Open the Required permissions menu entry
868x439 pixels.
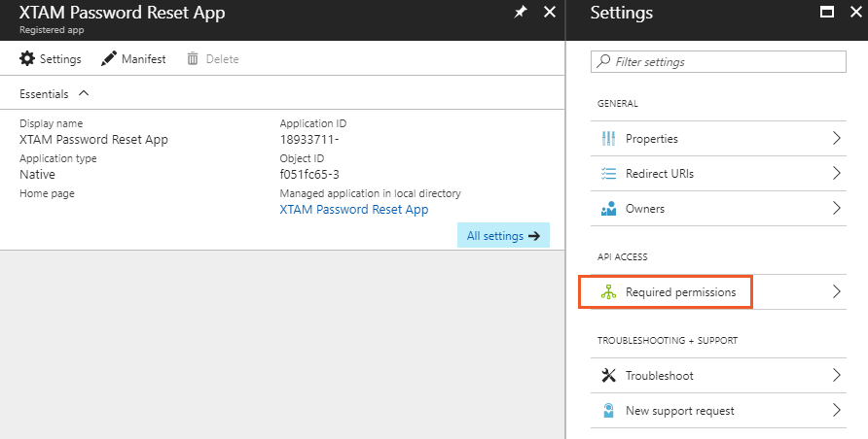(x=680, y=292)
